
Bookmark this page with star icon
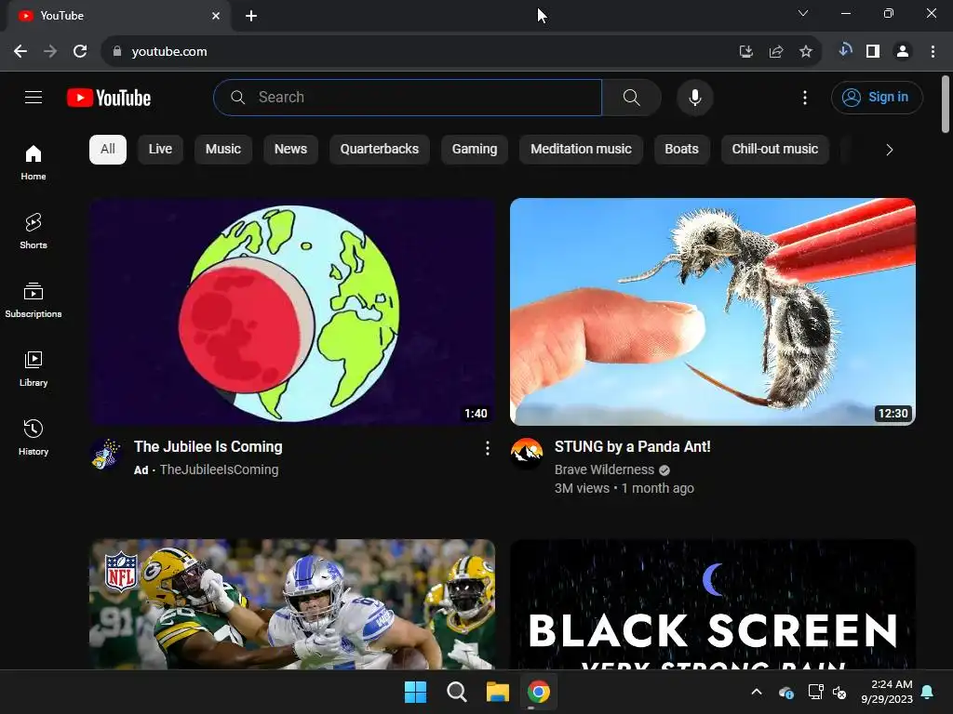805,52
